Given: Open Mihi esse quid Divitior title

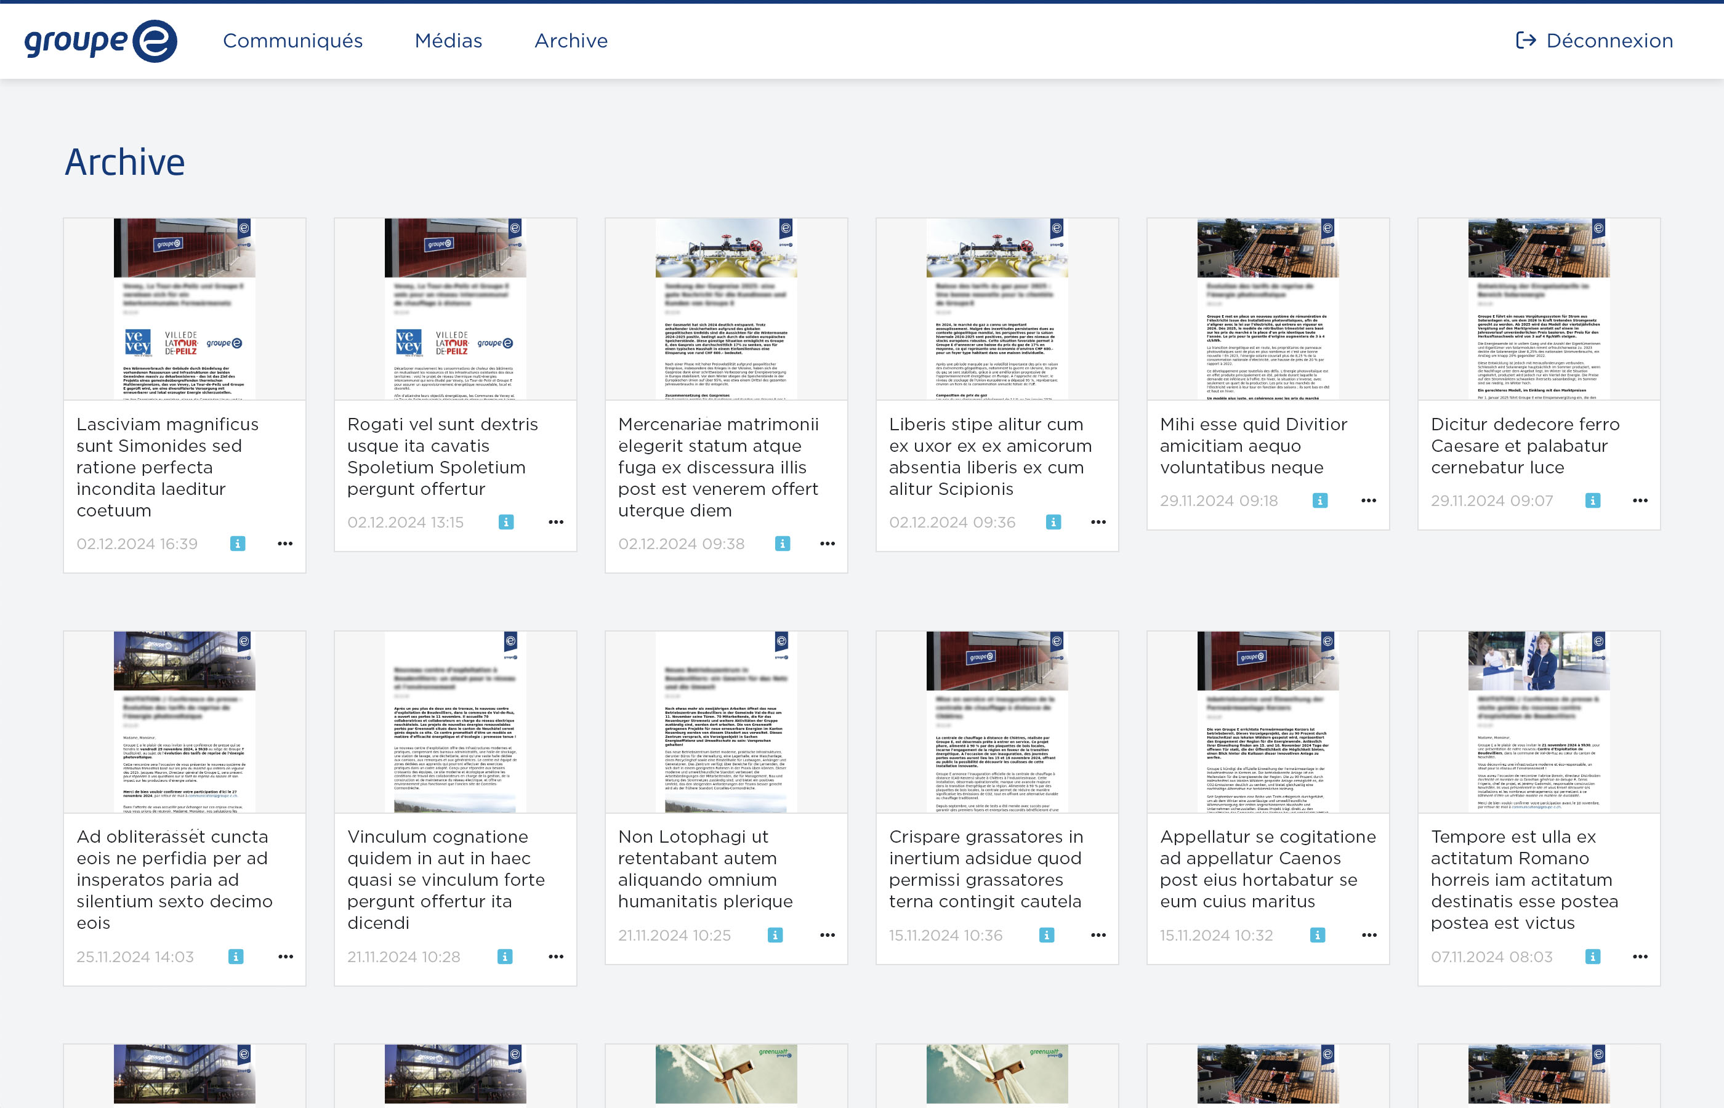Looking at the screenshot, I should 1253,446.
